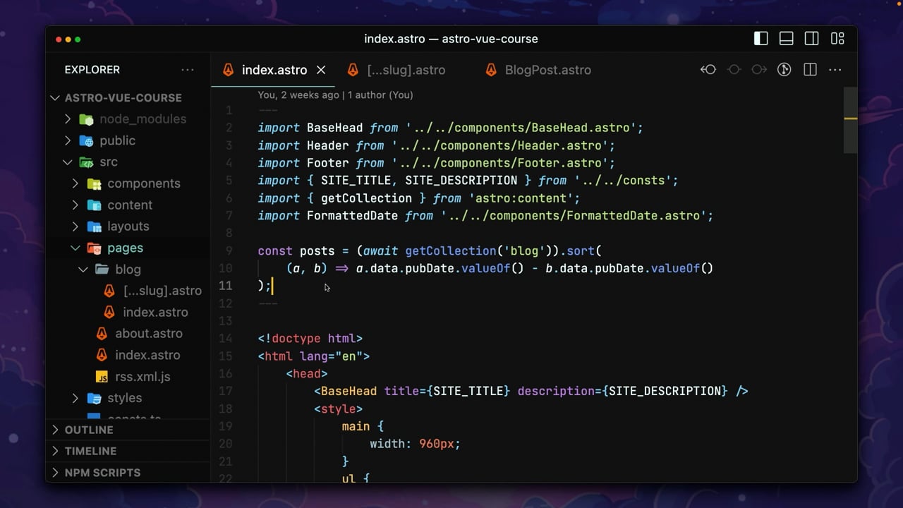Viewport: 903px width, 508px height.
Task: Collapse src folder chevron
Action: click(68, 162)
